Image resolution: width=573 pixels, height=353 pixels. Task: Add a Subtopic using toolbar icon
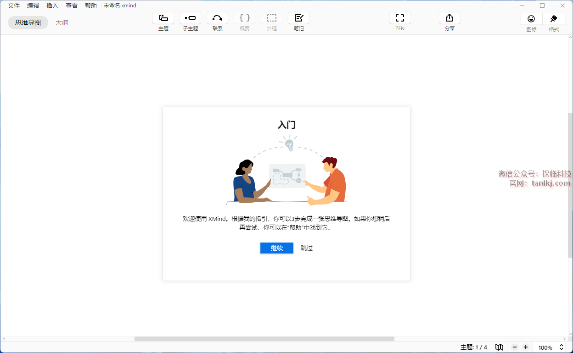[190, 18]
